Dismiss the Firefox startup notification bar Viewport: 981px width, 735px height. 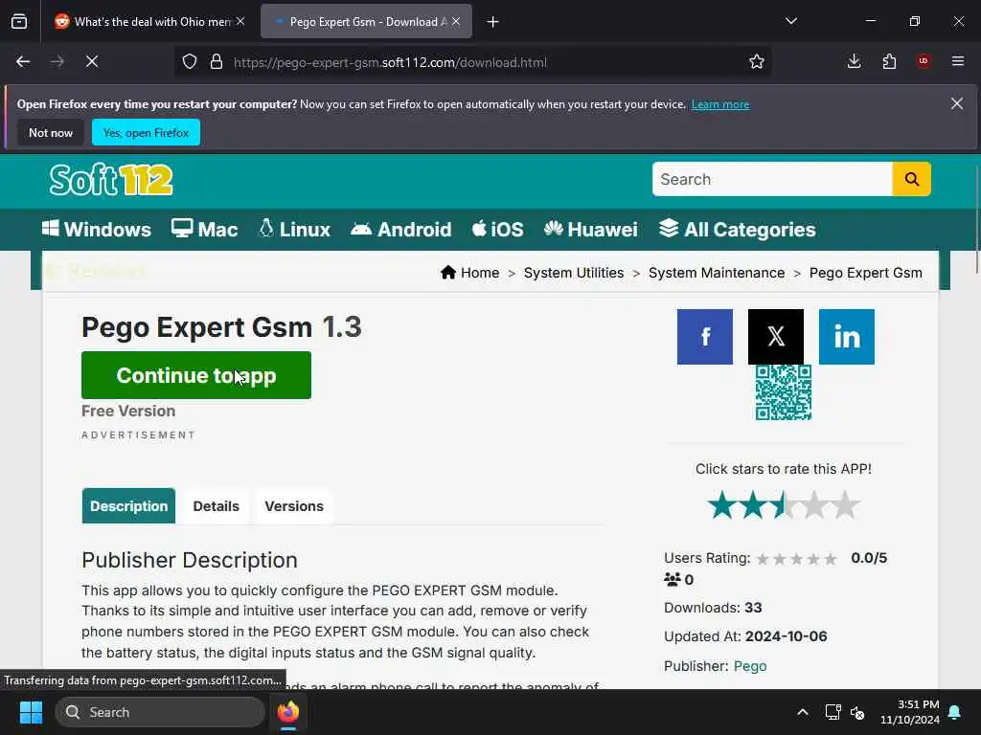tap(957, 103)
